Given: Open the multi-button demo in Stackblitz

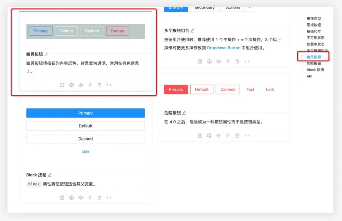Looking at the screenshot, I should (228, 61).
